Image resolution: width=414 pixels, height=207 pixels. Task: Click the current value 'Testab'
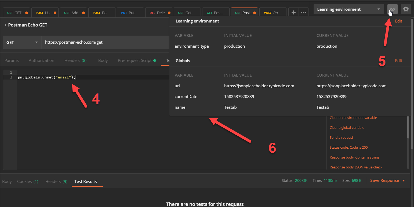[x=323, y=107]
